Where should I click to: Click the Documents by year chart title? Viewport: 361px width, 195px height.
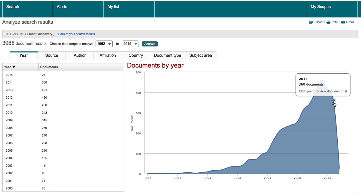155,65
